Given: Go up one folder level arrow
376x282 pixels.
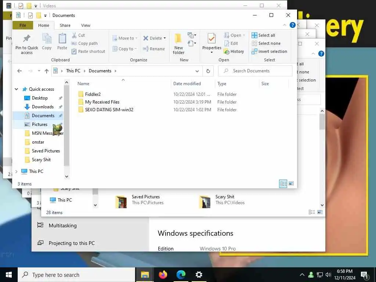Looking at the screenshot, I should point(47,71).
